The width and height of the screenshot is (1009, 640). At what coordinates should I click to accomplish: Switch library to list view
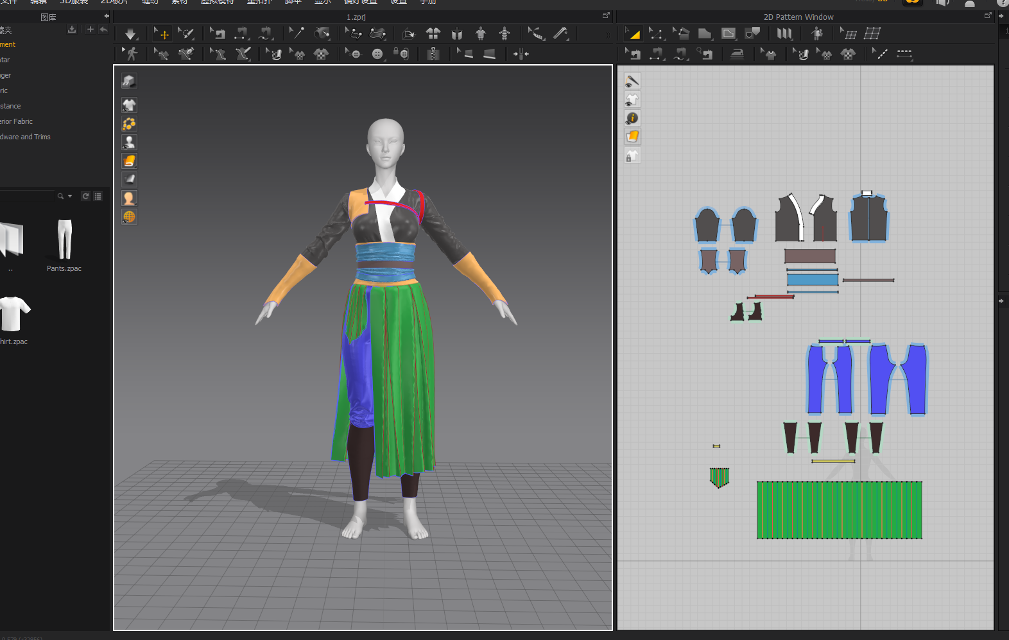tap(98, 196)
